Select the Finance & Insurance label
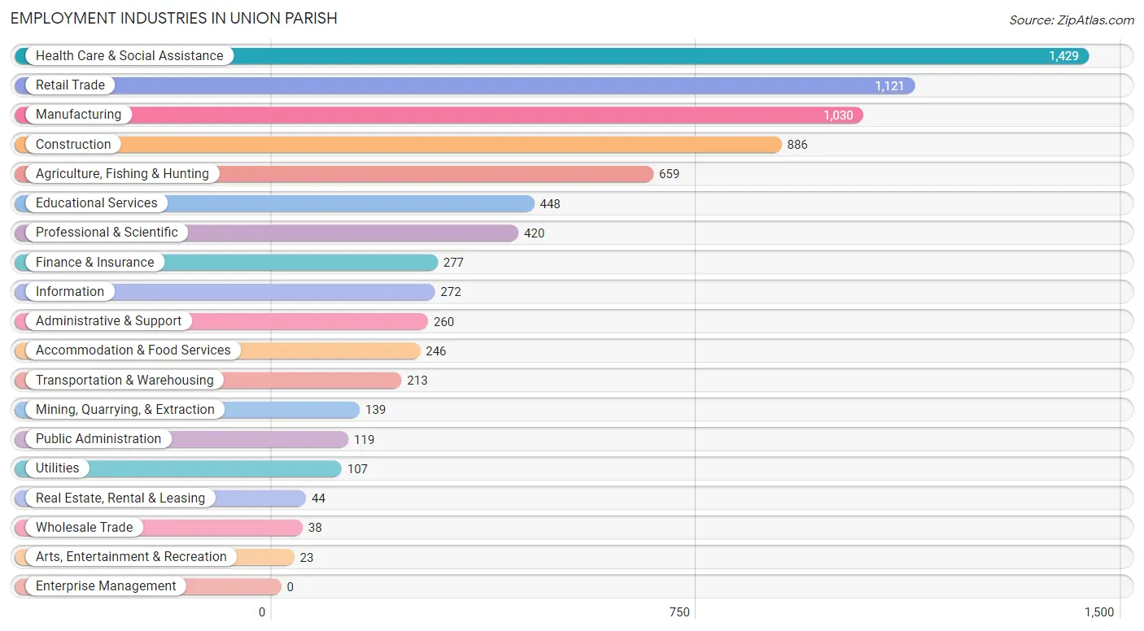This screenshot has width=1144, height=631. point(94,262)
